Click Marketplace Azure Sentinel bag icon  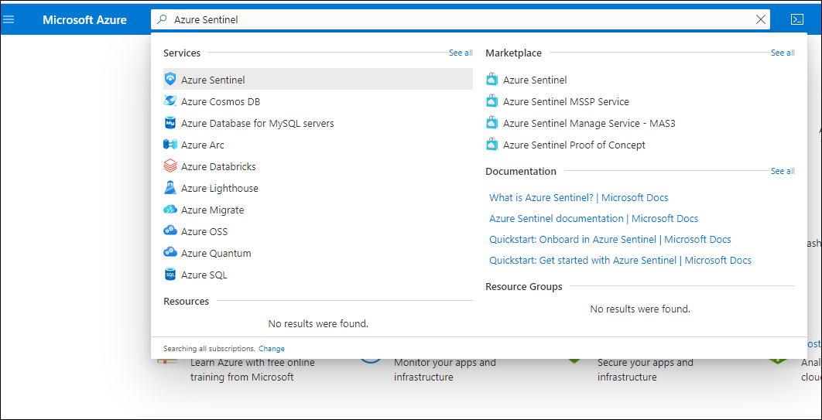(x=491, y=80)
